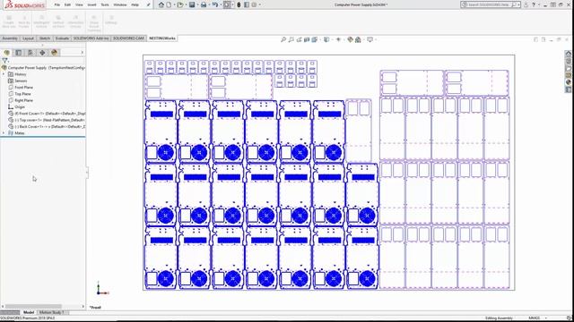Select DimXpertManager tab icon
574x322 pixels.
pyautogui.click(x=42, y=53)
